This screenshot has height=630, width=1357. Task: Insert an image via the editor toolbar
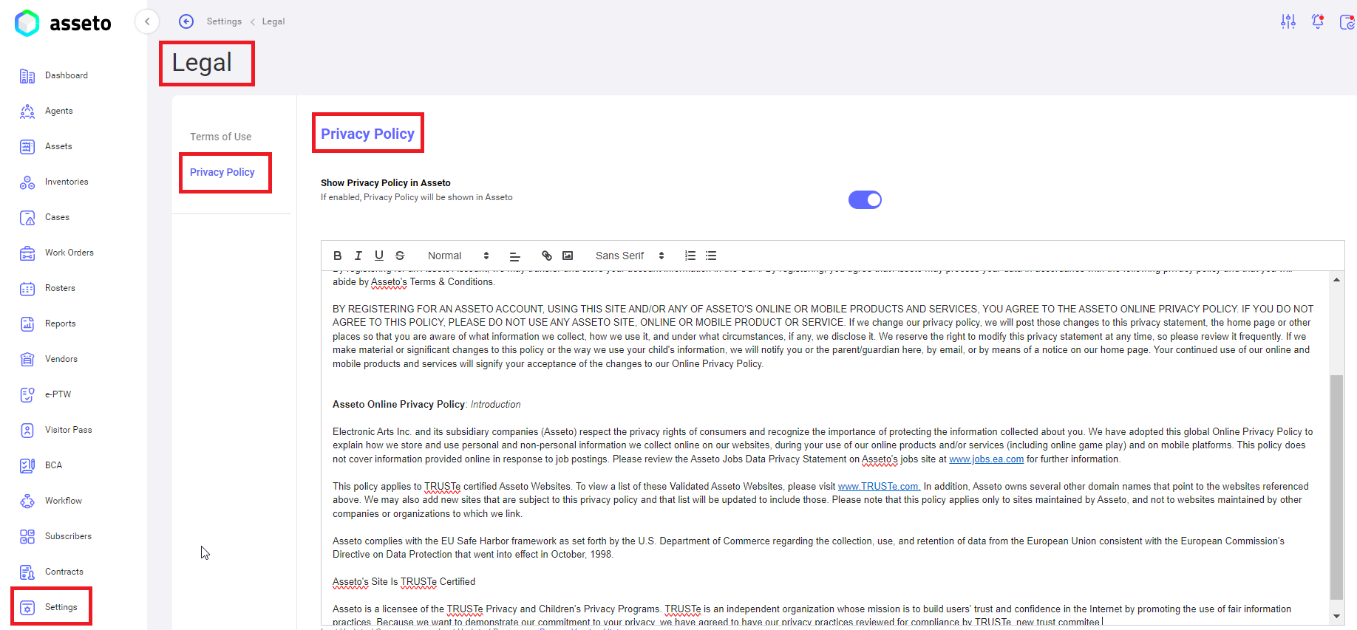click(x=568, y=256)
